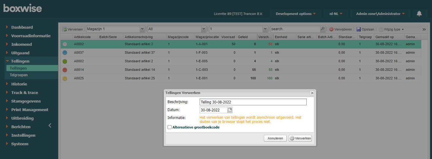This screenshot has height=159, width=432.
Task: Select the yellow status circle for A0025
Action: [65, 78]
